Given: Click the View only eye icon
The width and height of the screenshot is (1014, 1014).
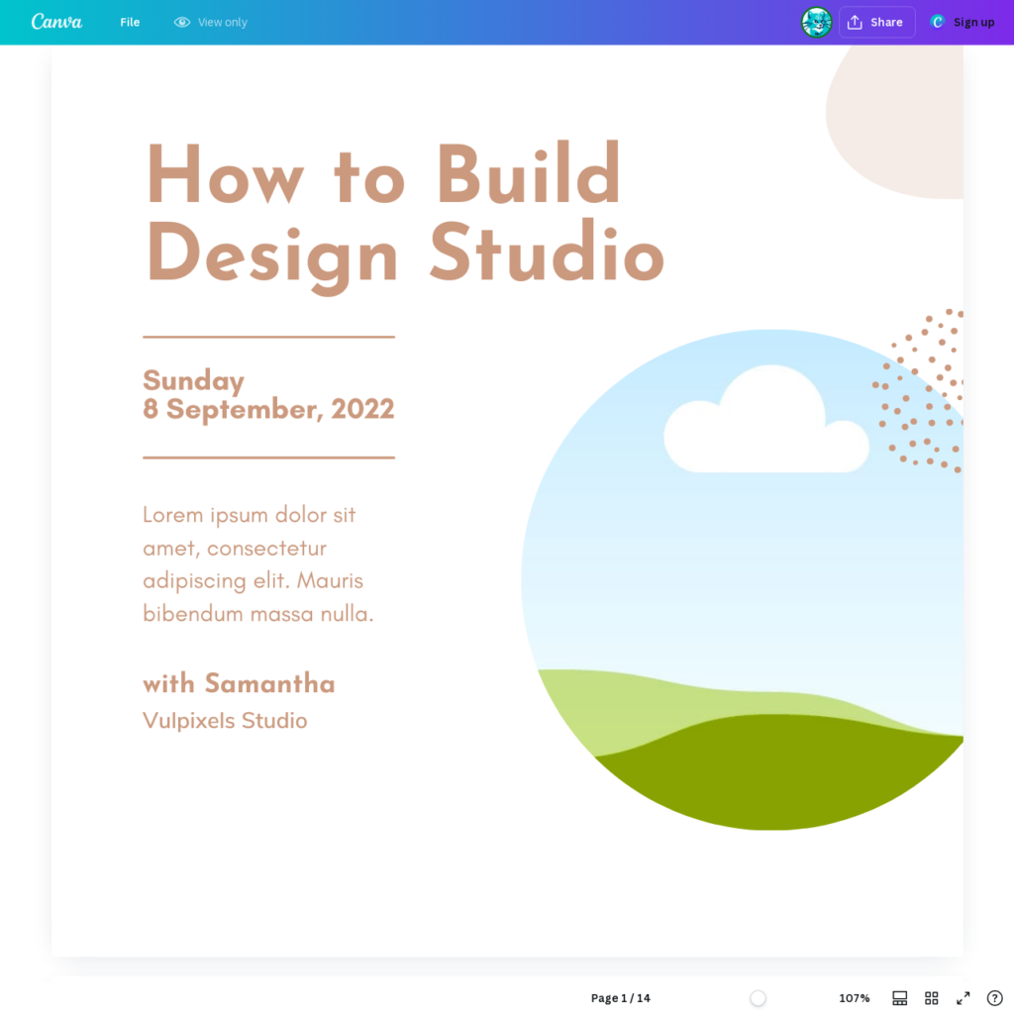Looking at the screenshot, I should [x=182, y=22].
